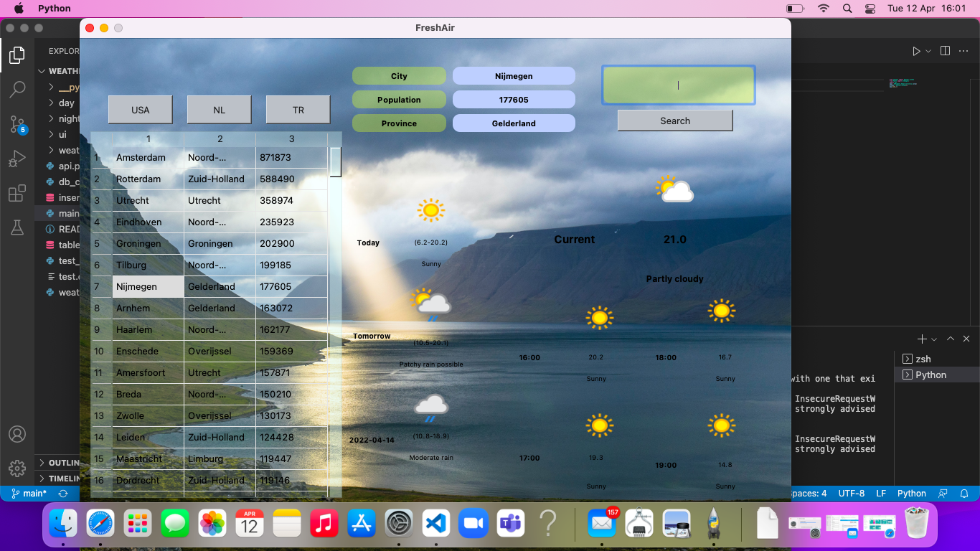This screenshot has height=551, width=980.
Task: Open the Trash in the Dock
Action: click(x=917, y=523)
